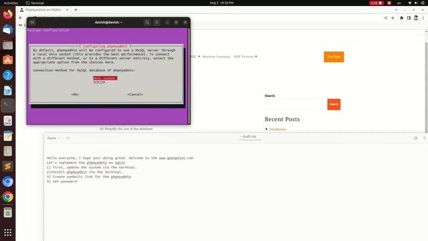Open the Trash in the dock

point(7,213)
